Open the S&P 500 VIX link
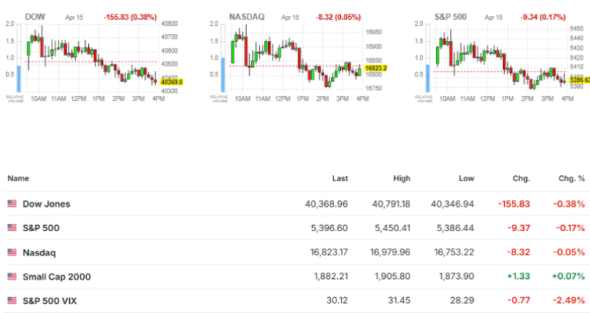590x313 pixels. point(49,301)
